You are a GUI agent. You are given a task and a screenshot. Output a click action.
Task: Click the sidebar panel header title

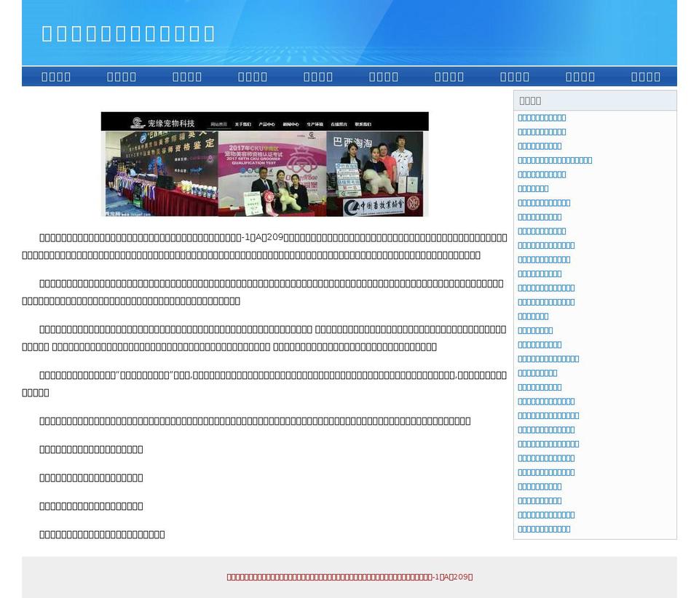[530, 100]
